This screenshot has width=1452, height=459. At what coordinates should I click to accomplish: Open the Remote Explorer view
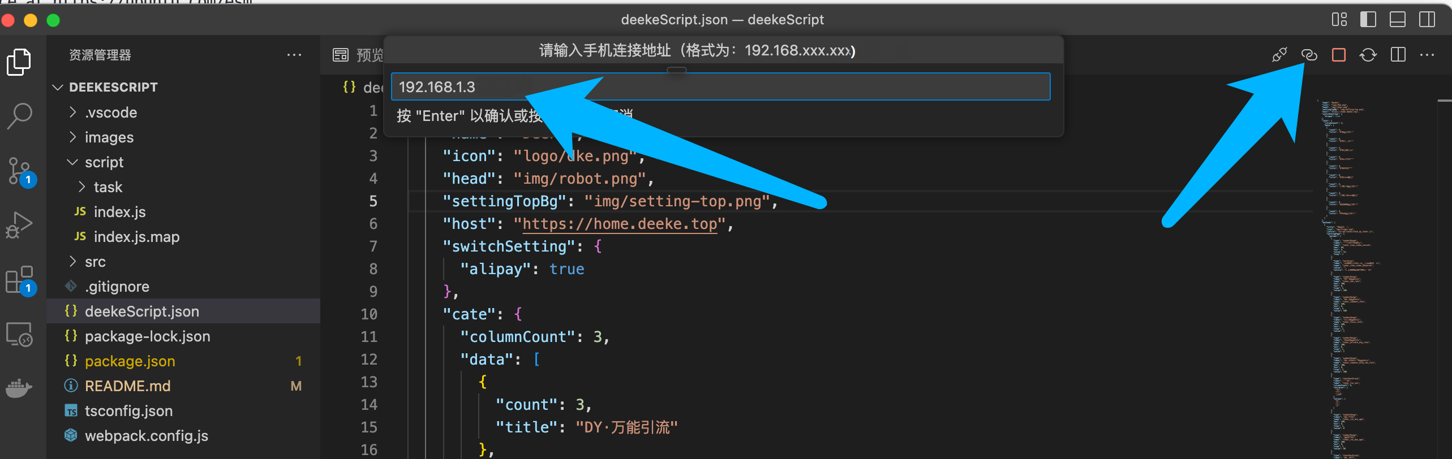[19, 334]
